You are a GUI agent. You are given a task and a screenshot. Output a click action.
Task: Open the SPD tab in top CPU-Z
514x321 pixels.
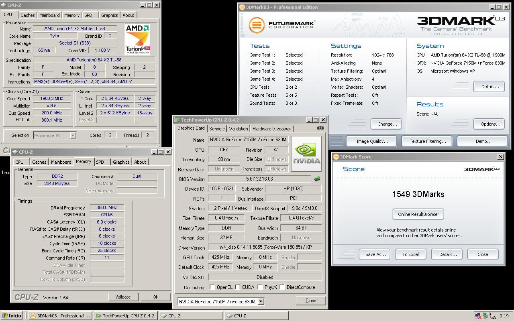(88, 15)
